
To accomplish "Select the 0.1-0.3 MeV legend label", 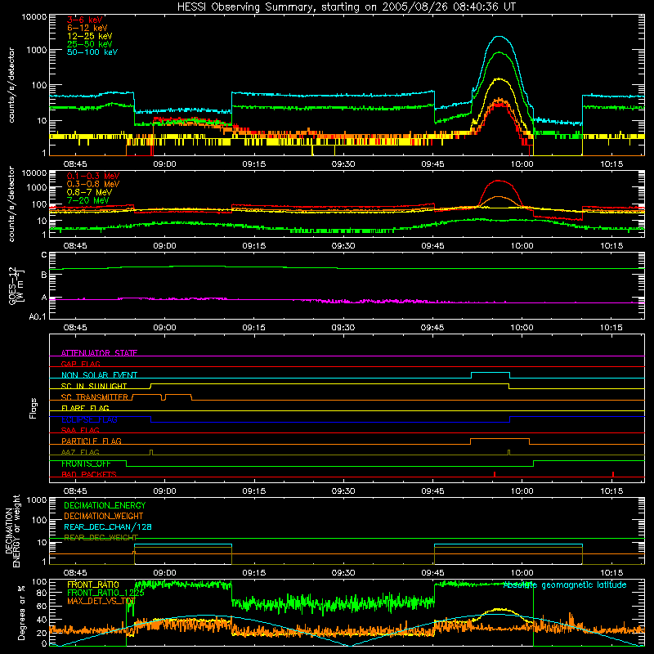I will [x=93, y=176].
